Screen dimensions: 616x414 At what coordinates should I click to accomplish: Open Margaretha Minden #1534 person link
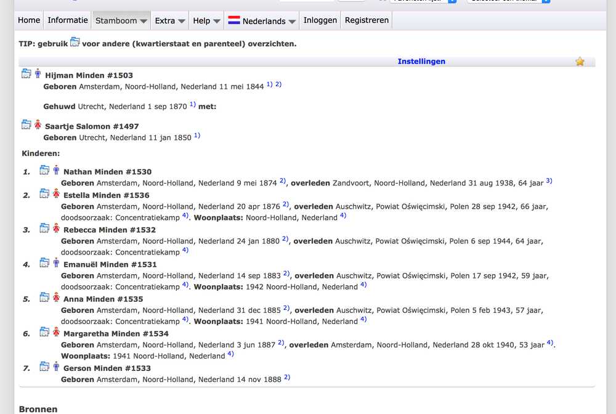[116, 333]
